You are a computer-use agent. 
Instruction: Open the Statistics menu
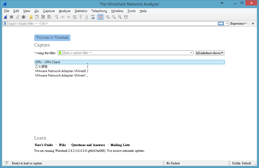[81, 11]
